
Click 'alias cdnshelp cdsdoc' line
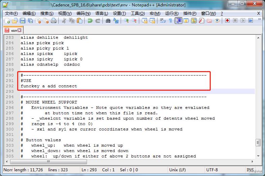click(50, 64)
